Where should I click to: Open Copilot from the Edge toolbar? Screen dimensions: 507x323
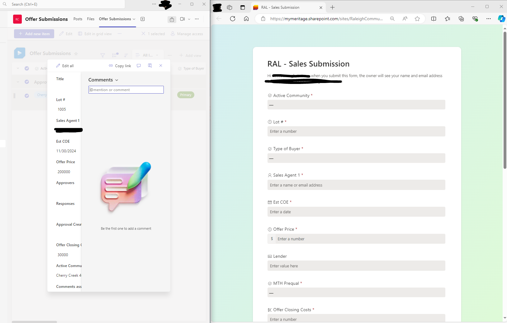(x=501, y=19)
